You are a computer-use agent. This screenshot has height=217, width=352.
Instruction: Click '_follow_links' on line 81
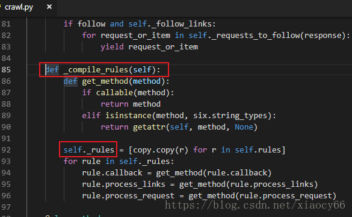point(181,24)
